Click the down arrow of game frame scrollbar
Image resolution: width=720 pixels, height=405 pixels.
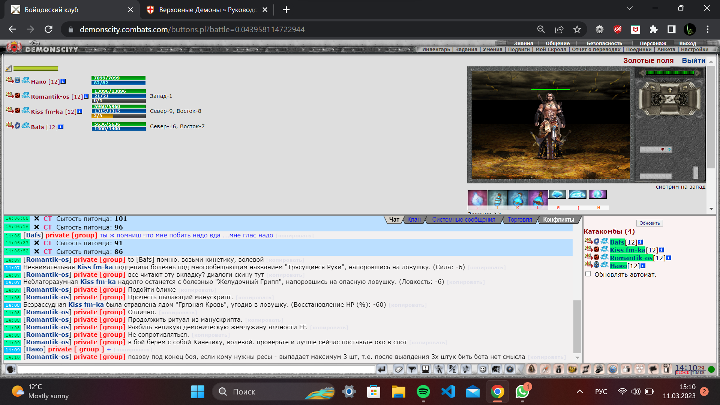click(x=711, y=209)
